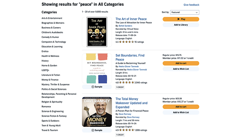Play sample of Set Boundaries, Find Peace

[97, 87]
